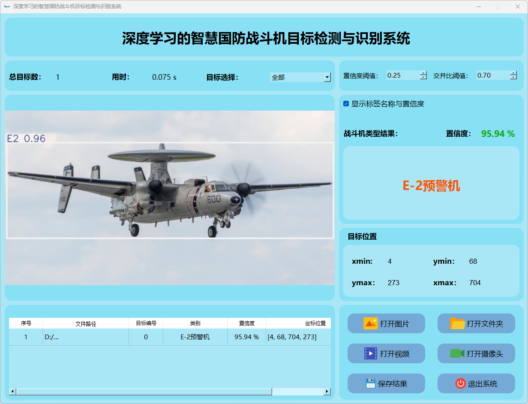Click the floppy disk save icon
The width and height of the screenshot is (528, 404).
tap(370, 383)
